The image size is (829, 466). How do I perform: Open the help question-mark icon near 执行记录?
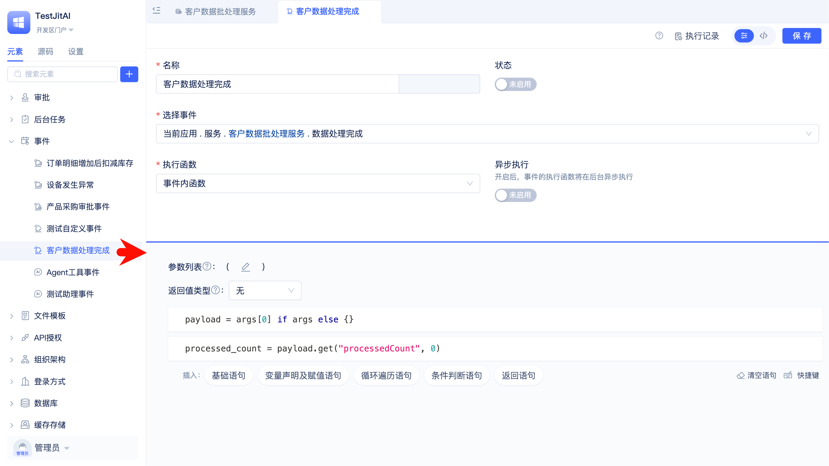[659, 36]
